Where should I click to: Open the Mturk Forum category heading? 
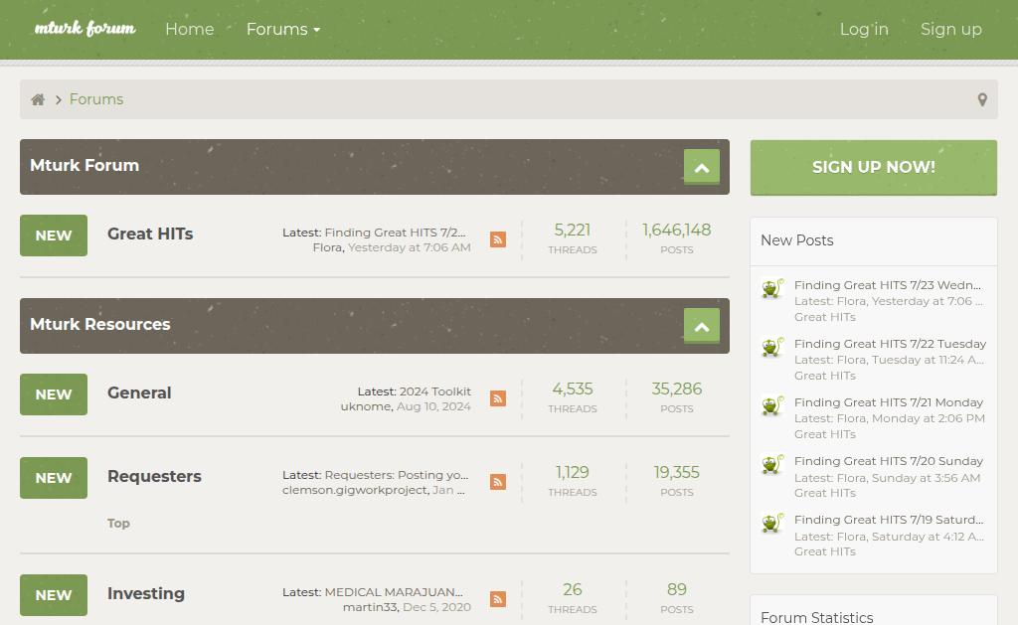pyautogui.click(x=85, y=166)
